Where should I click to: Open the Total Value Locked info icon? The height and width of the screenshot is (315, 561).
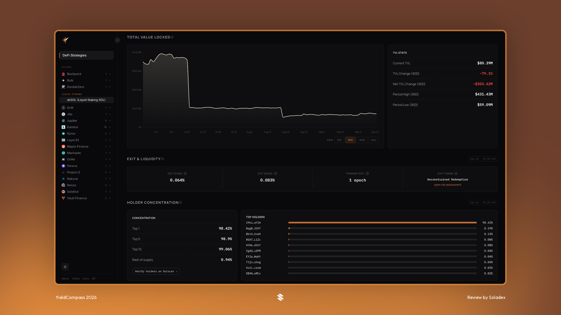(x=172, y=37)
